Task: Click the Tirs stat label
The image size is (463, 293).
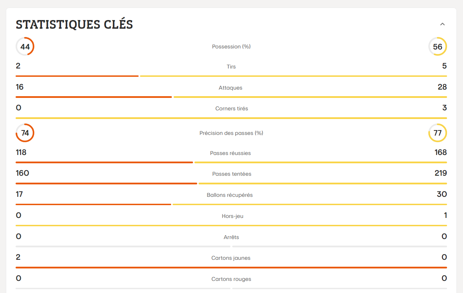Action: coord(231,66)
